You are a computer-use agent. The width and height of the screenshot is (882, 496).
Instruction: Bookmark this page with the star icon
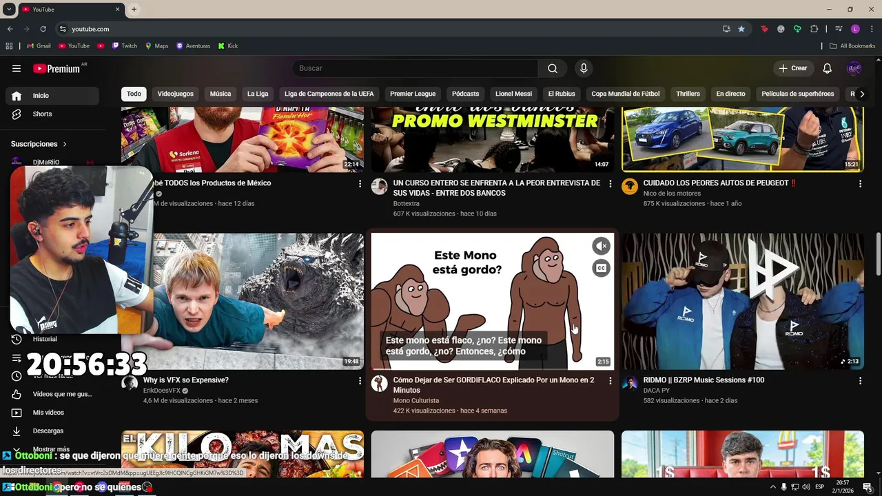(741, 29)
